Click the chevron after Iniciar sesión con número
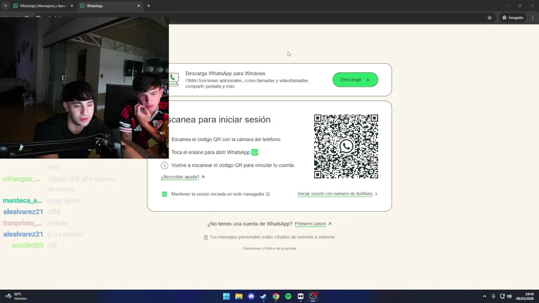The height and width of the screenshot is (303, 539). tap(376, 194)
